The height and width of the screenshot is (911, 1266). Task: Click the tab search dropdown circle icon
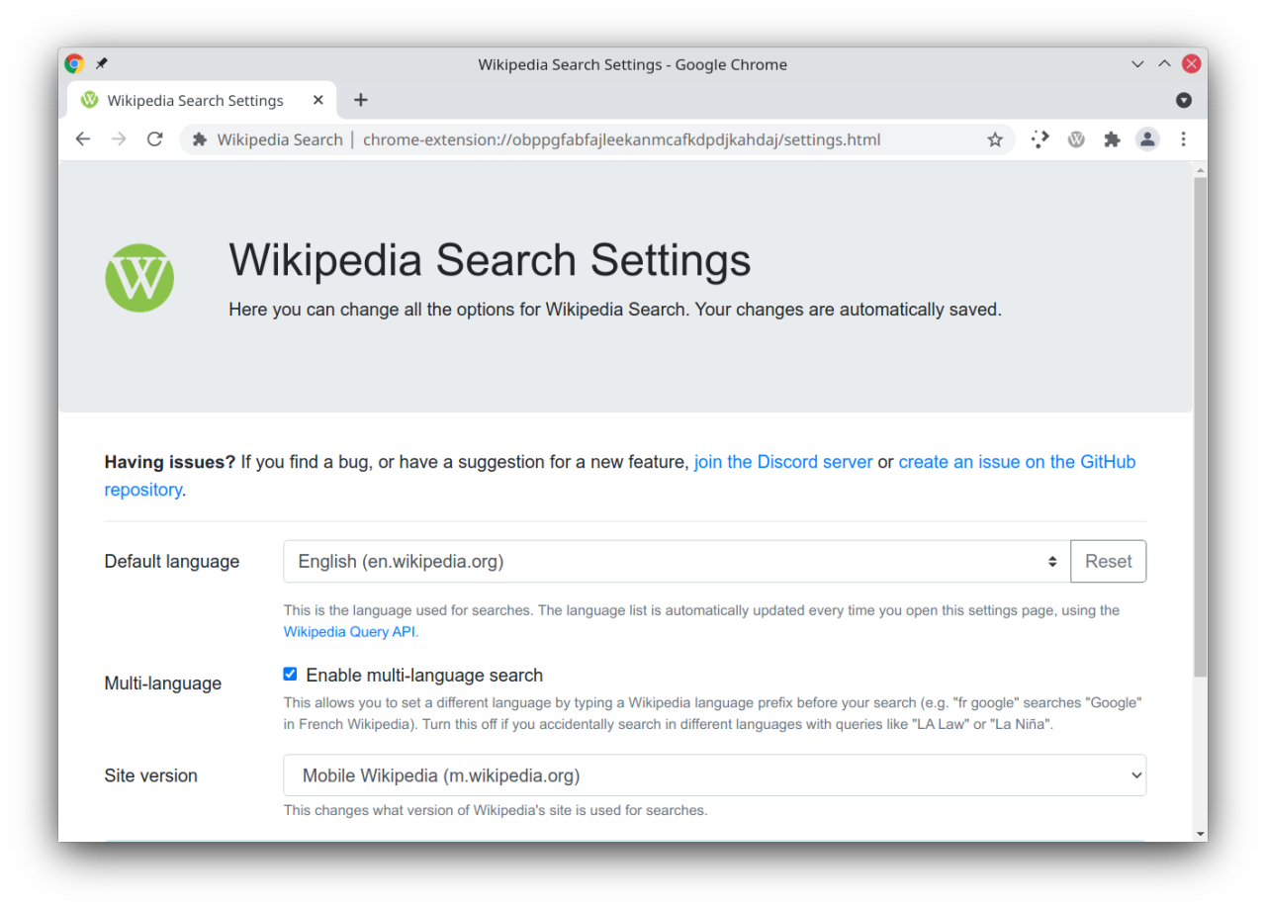tap(1184, 100)
